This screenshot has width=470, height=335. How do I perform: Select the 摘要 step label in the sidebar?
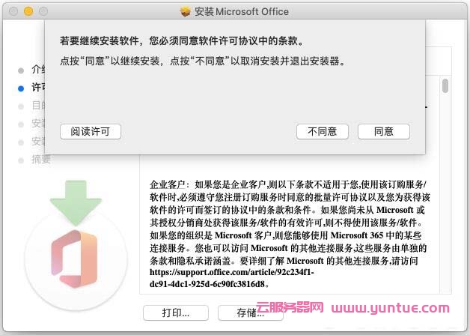pyautogui.click(x=41, y=160)
